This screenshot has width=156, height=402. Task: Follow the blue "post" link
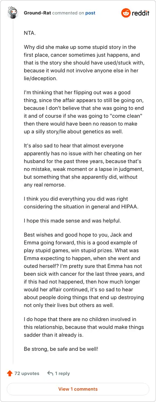(x=90, y=13)
